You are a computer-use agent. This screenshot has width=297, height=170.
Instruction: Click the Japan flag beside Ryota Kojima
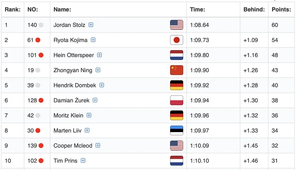pyautogui.click(x=176, y=40)
